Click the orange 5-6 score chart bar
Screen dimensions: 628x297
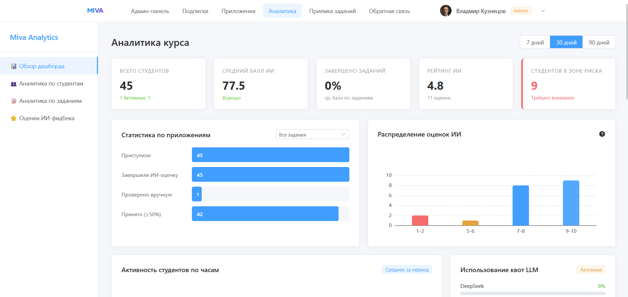(x=470, y=223)
